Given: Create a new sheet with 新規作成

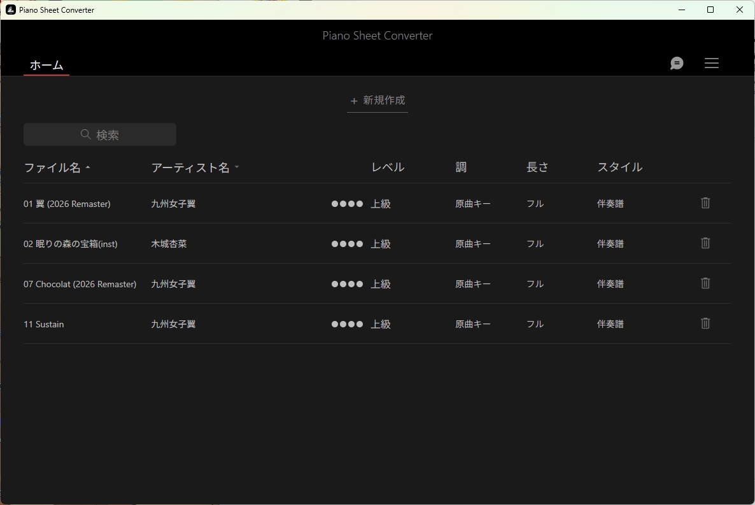Looking at the screenshot, I should pyautogui.click(x=377, y=100).
